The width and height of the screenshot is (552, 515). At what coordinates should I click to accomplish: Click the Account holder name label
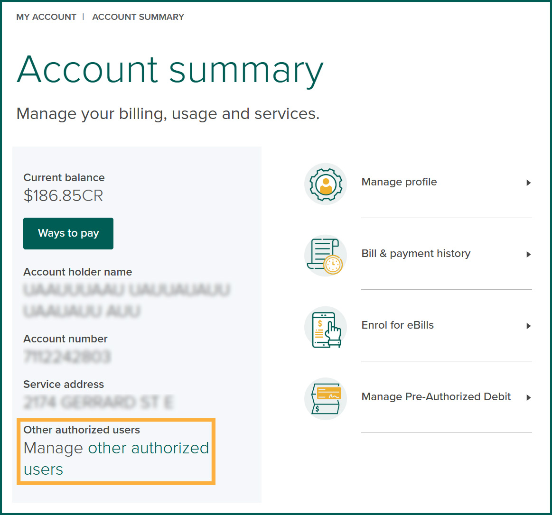tap(77, 272)
